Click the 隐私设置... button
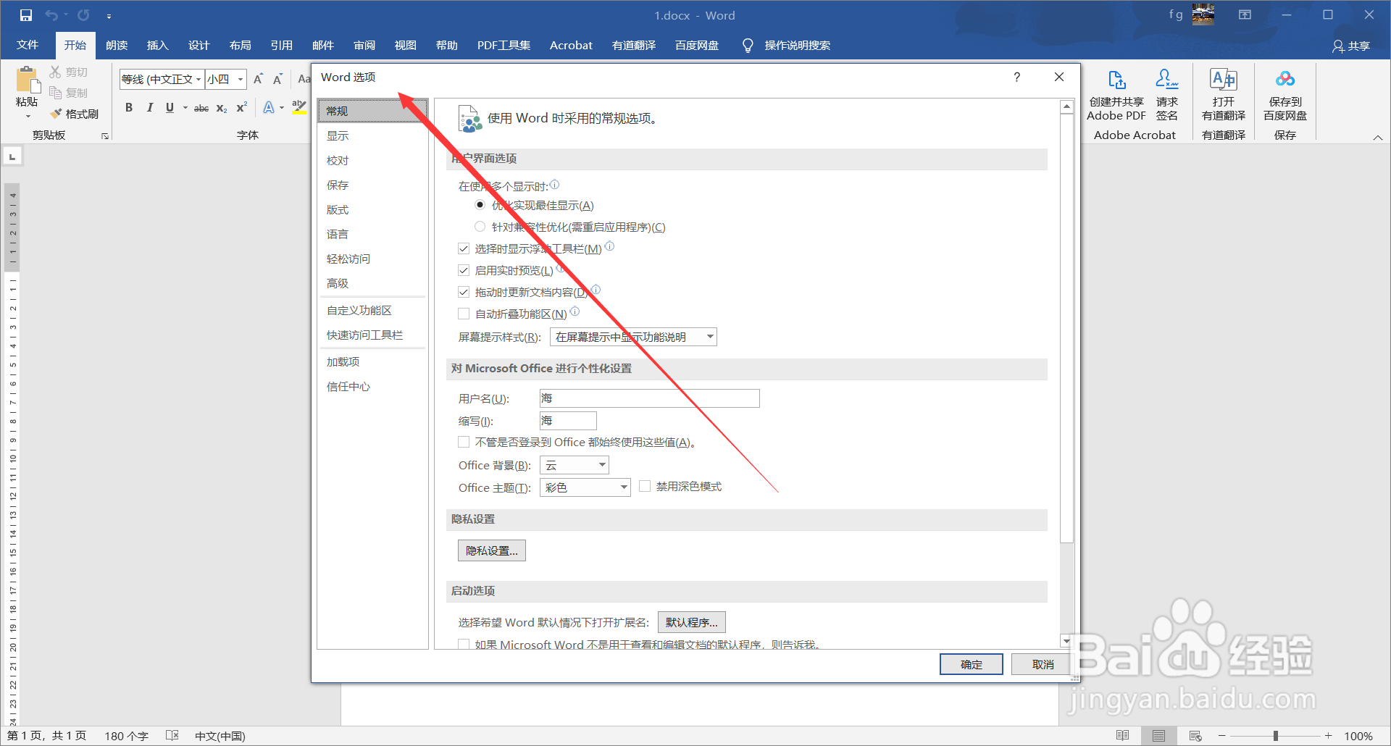 coord(492,550)
